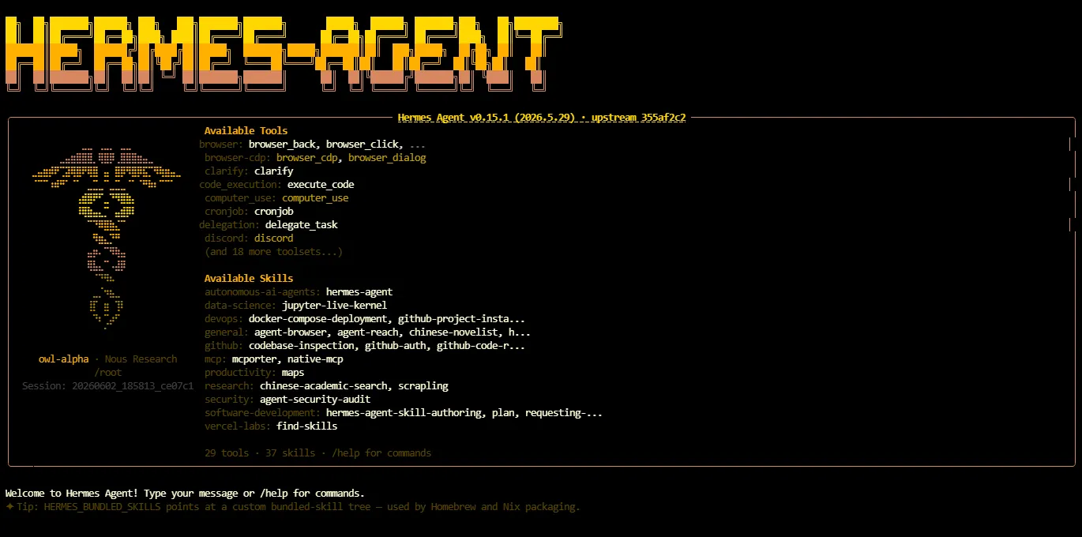1082x537 pixels.
Task: Select the "chinese-academic-search" skill
Action: [323, 386]
